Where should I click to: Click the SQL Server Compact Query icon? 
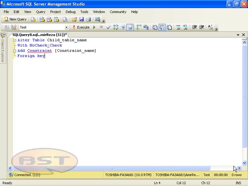point(65,19)
